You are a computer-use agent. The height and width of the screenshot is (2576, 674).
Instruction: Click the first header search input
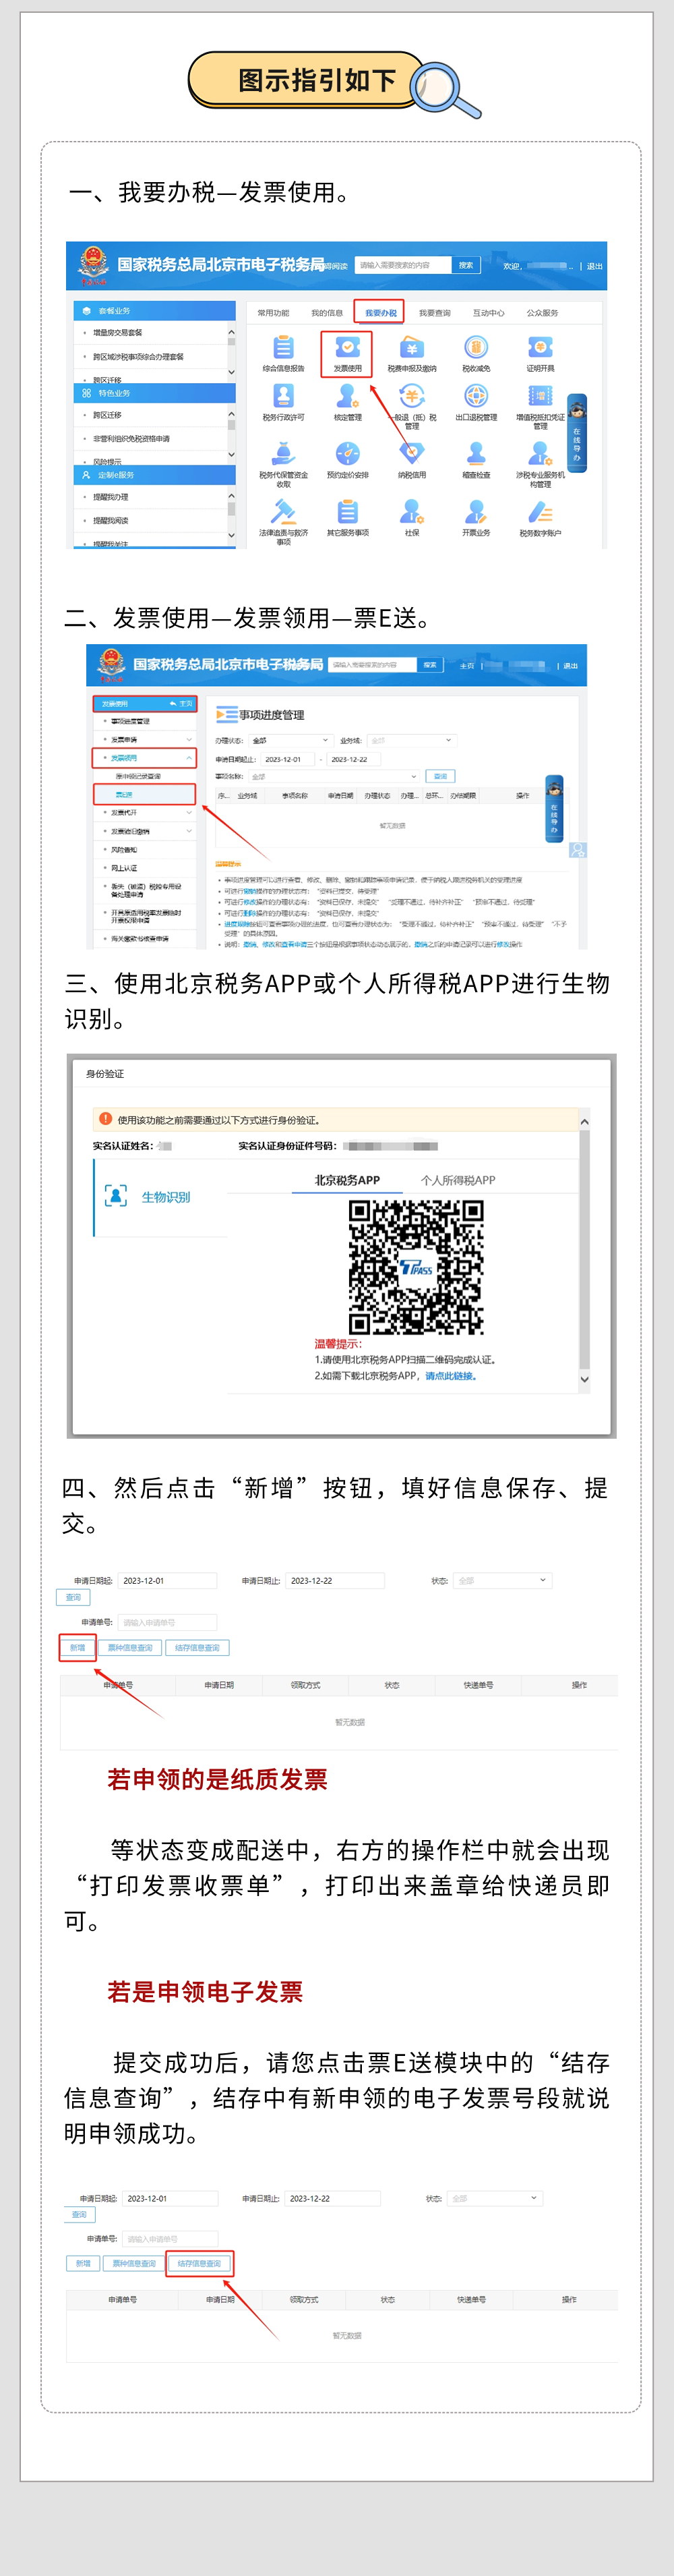coord(404,265)
